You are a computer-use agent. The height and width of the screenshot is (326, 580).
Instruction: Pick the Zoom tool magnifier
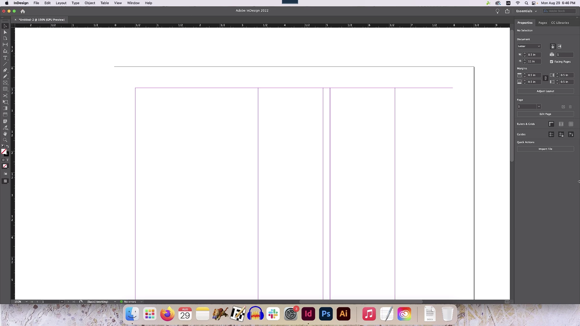tap(5, 140)
